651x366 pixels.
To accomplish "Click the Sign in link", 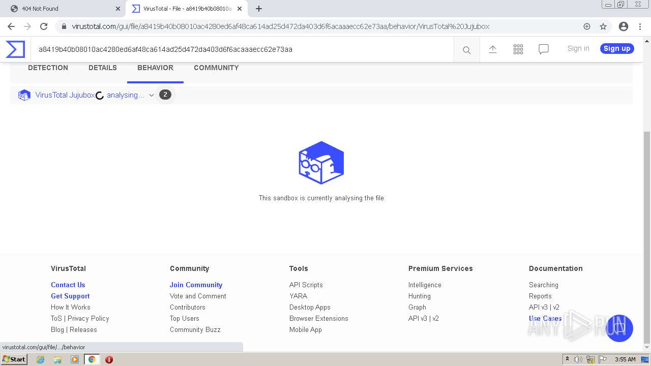I will (x=578, y=48).
